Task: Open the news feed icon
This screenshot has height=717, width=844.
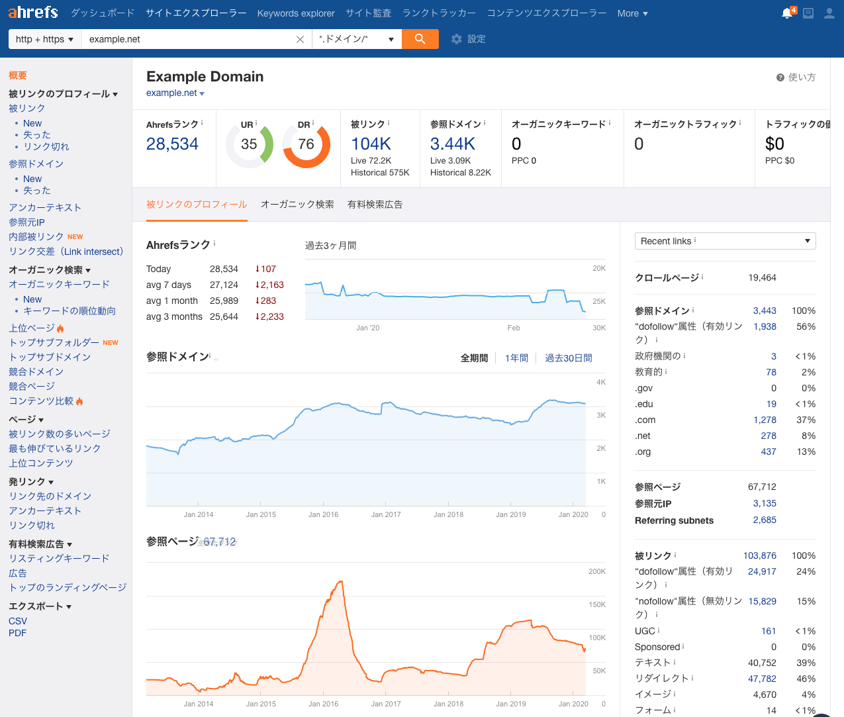Action: [808, 13]
